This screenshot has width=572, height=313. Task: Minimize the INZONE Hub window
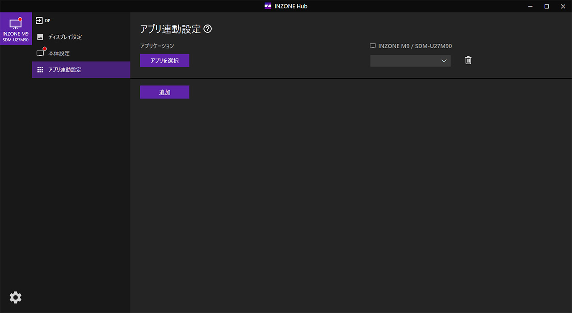pos(530,6)
